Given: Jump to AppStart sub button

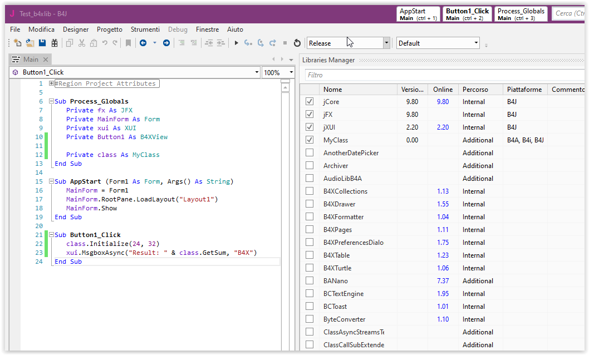Looking at the screenshot, I should pyautogui.click(x=418, y=14).
